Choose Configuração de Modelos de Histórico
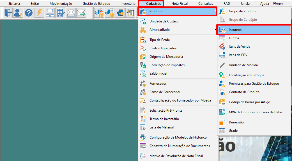292x161 pixels. pos(178,137)
